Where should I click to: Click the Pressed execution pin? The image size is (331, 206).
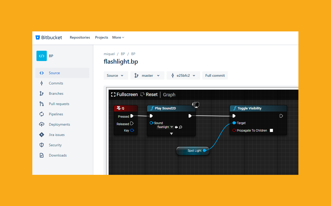coord(132,116)
